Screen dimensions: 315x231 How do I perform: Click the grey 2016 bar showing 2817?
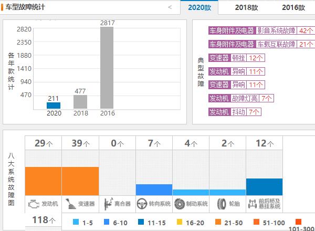click(107, 68)
